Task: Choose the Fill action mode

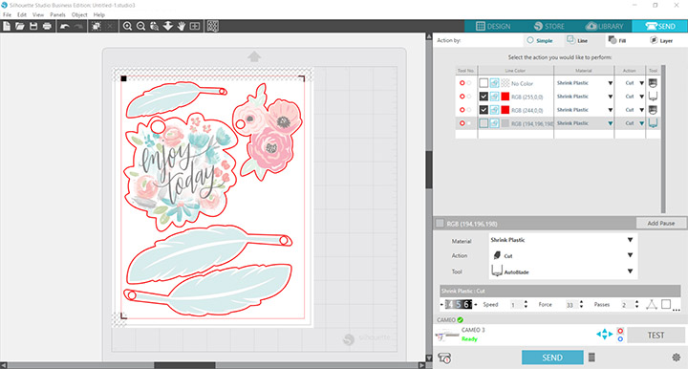Action: (617, 40)
